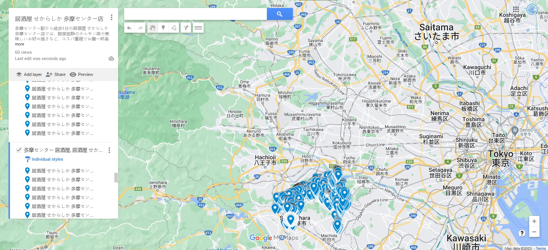Select the Measure distances ruler tool
This screenshot has height=250, width=548.
pyautogui.click(x=198, y=28)
